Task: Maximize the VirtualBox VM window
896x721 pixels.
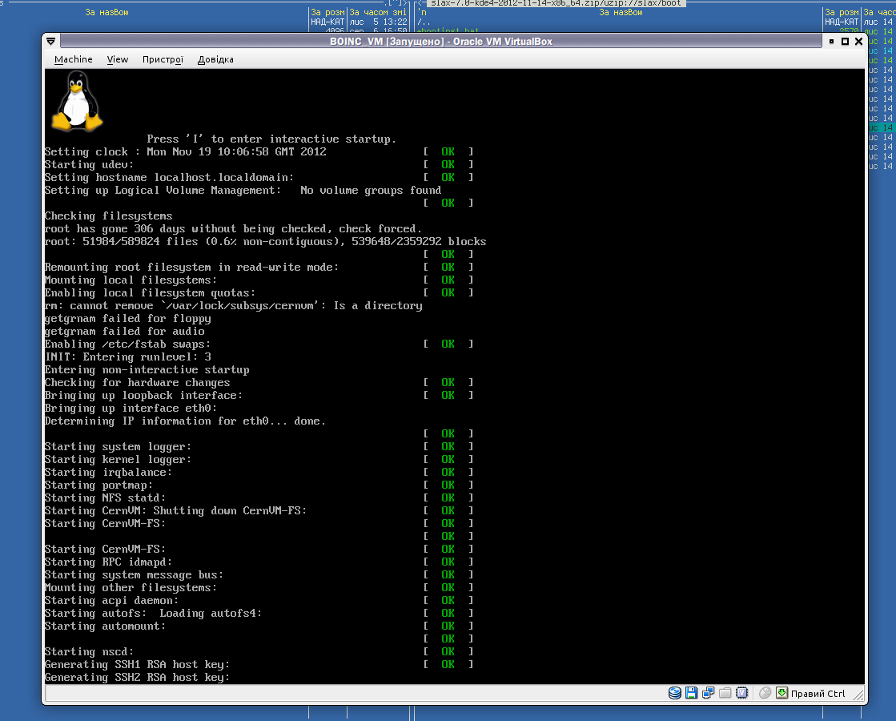Action: pyautogui.click(x=845, y=42)
